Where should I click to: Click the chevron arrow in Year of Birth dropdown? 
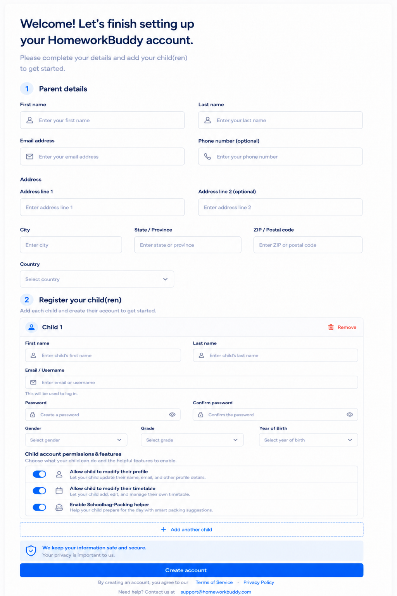pyautogui.click(x=350, y=440)
